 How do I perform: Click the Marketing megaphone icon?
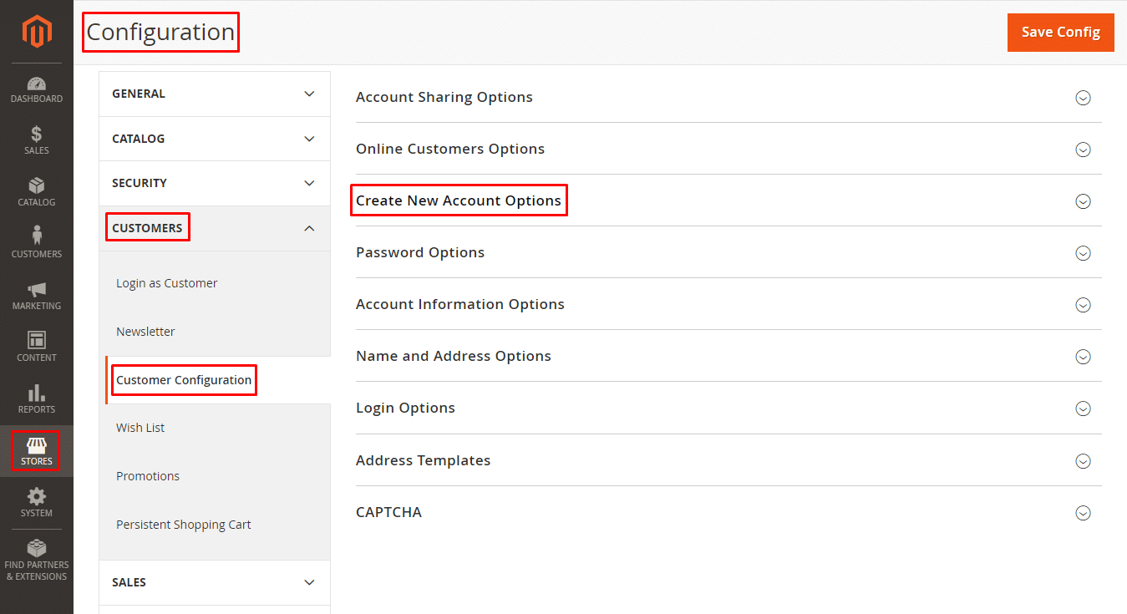[x=37, y=290]
